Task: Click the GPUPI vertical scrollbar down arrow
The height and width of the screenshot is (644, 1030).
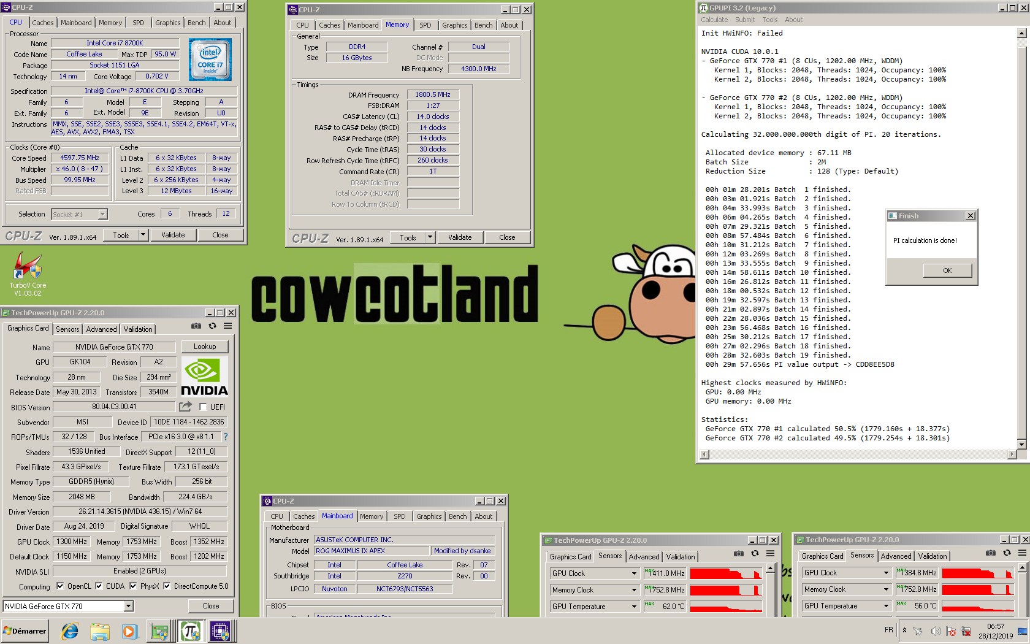Action: (1021, 444)
